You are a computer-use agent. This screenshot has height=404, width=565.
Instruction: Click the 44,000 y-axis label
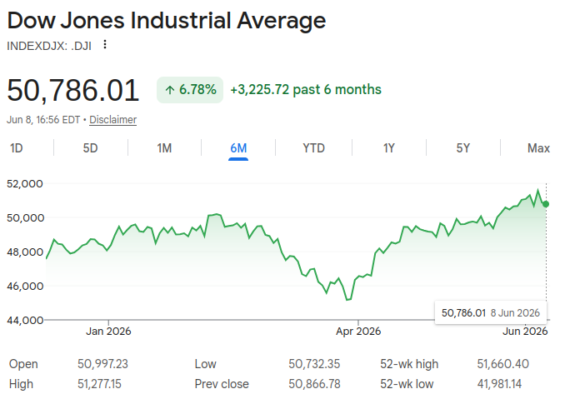pos(25,320)
